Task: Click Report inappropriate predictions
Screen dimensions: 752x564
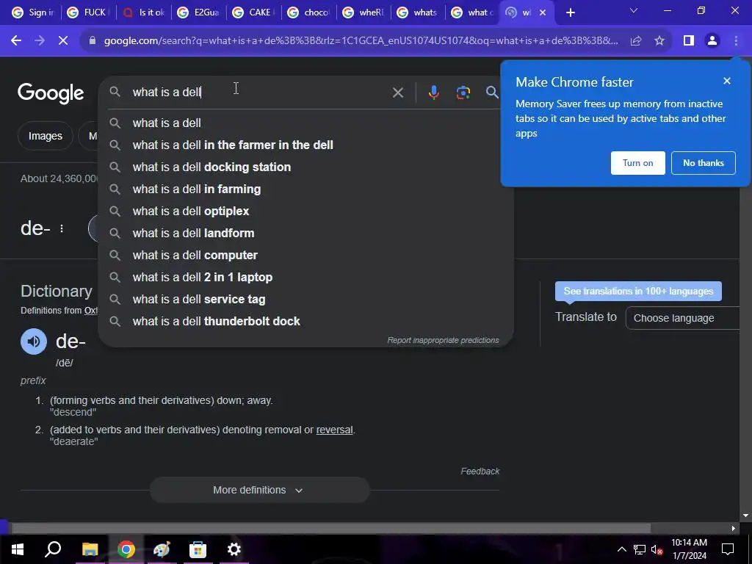Action: (x=443, y=340)
